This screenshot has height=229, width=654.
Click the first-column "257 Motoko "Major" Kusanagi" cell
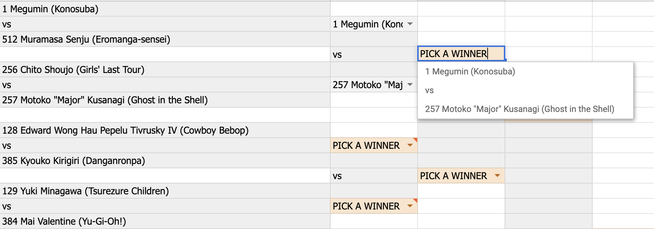point(105,100)
